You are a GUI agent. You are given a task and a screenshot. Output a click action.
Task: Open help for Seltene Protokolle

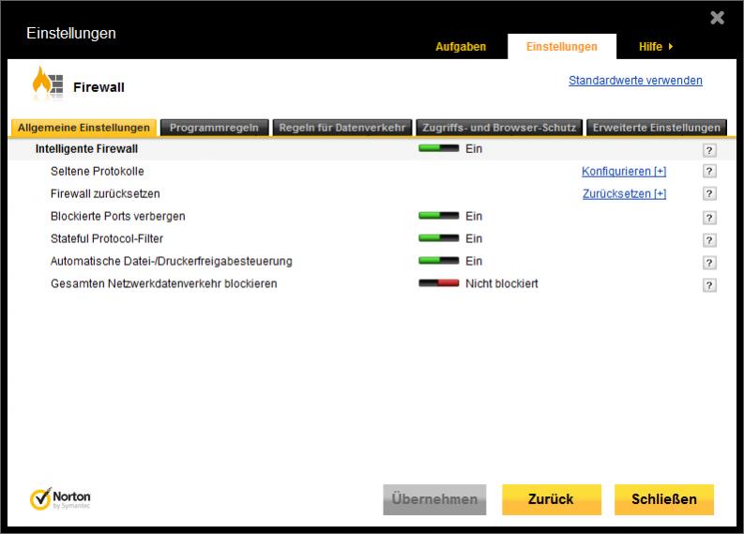coord(709,172)
